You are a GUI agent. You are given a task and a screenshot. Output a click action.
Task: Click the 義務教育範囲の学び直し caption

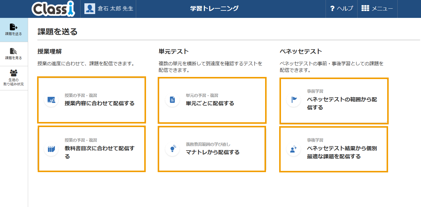(208, 144)
